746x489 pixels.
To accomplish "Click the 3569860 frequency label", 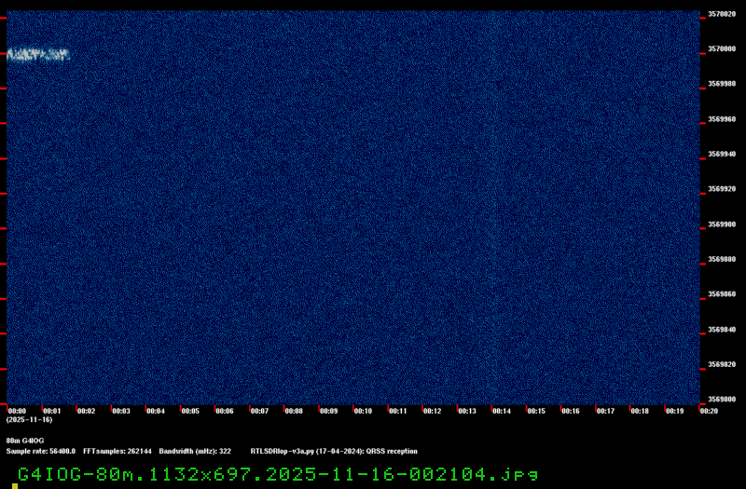I will click(x=722, y=294).
